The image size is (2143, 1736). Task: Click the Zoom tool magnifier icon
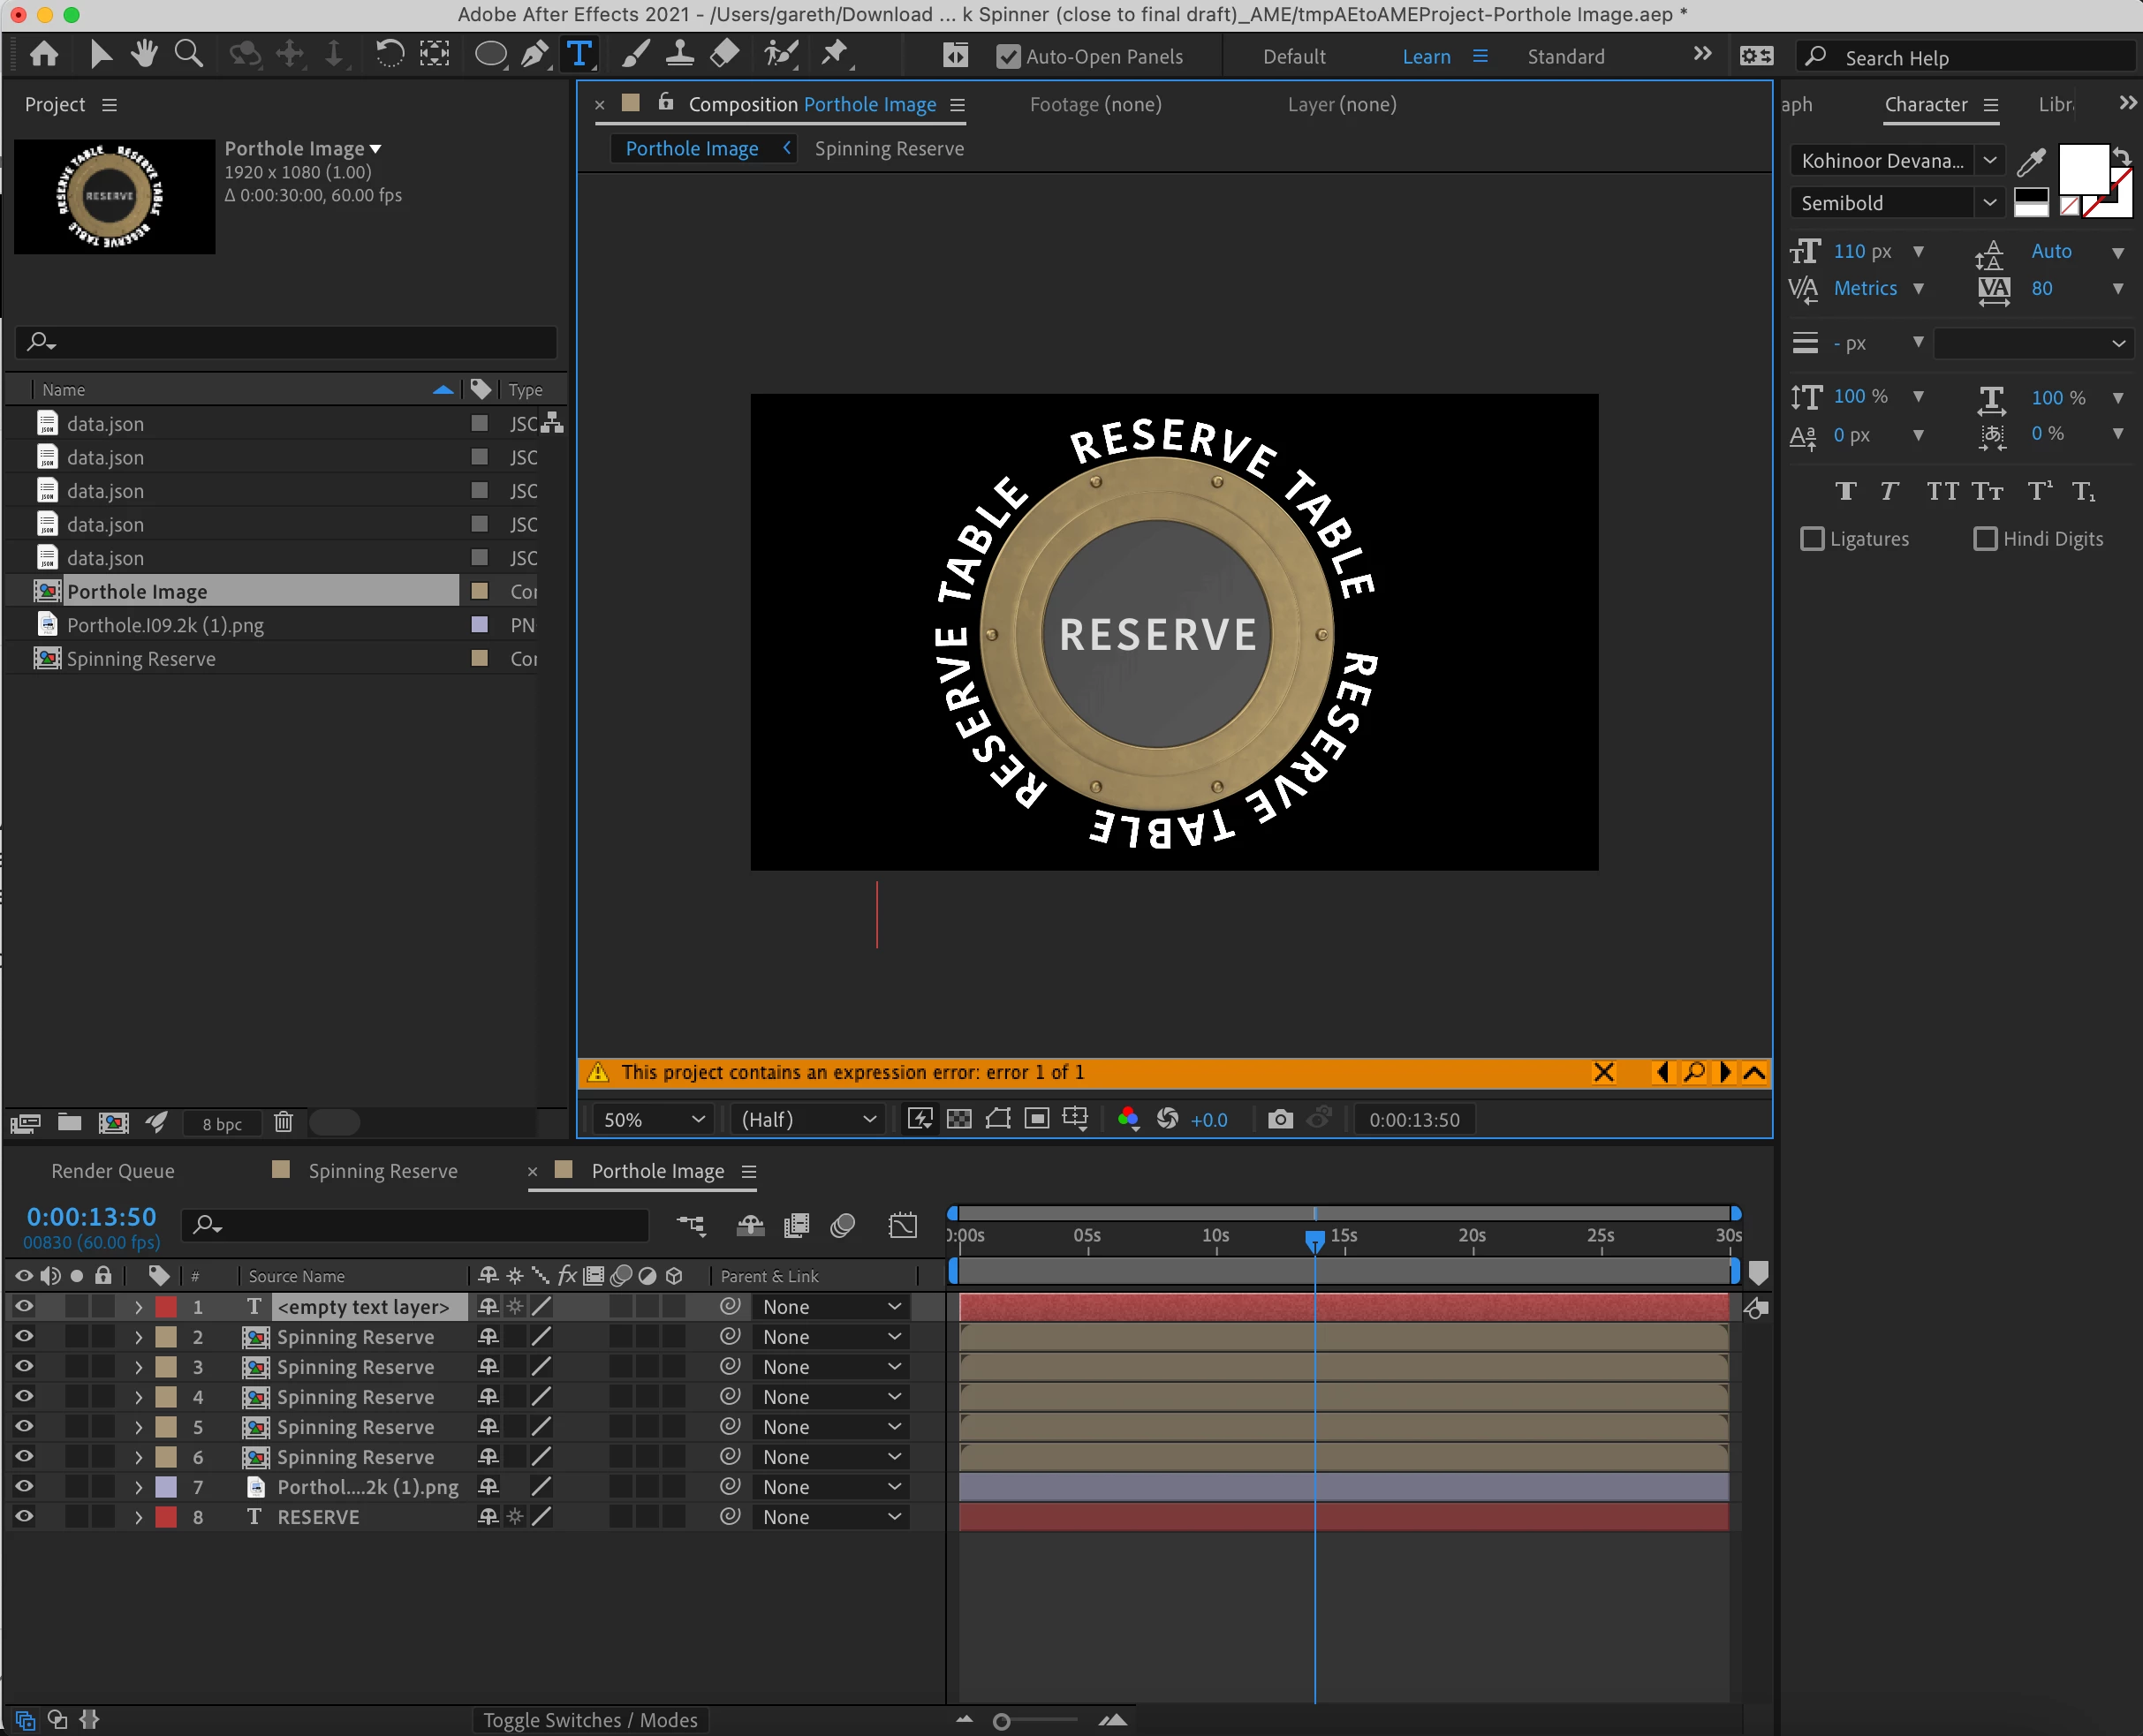pos(188,54)
